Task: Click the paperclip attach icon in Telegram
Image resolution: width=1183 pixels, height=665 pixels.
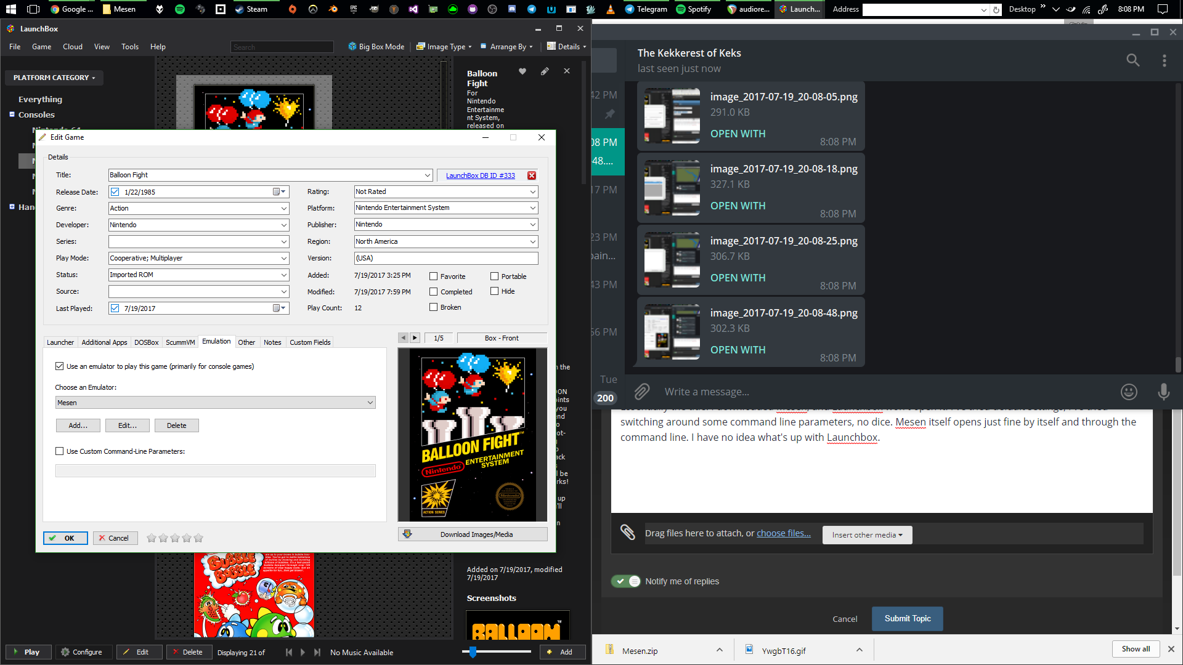Action: [x=641, y=392]
